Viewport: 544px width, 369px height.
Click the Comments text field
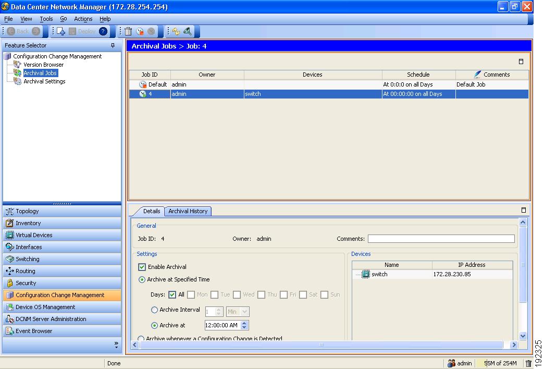click(x=441, y=239)
